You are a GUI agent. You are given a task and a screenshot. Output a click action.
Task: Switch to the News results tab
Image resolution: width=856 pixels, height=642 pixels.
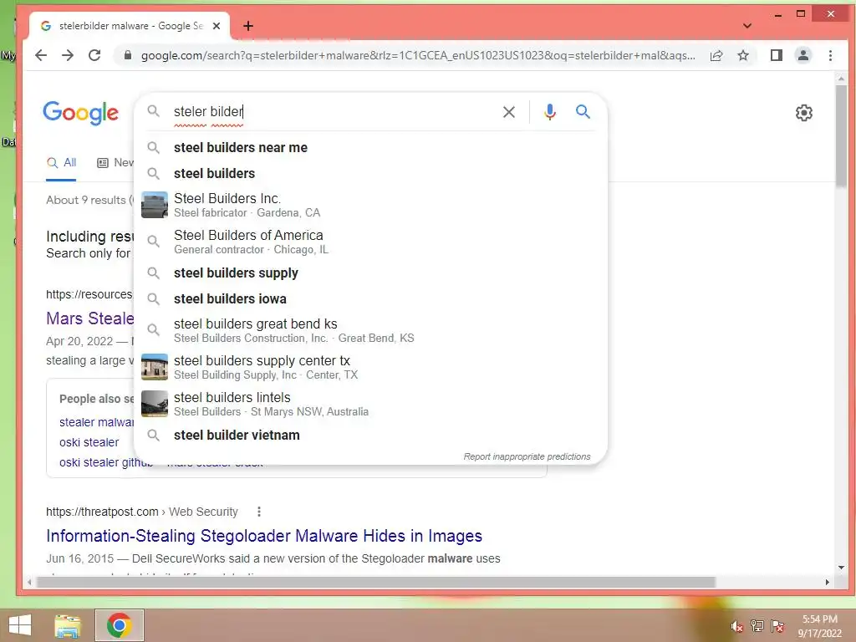[x=115, y=163]
